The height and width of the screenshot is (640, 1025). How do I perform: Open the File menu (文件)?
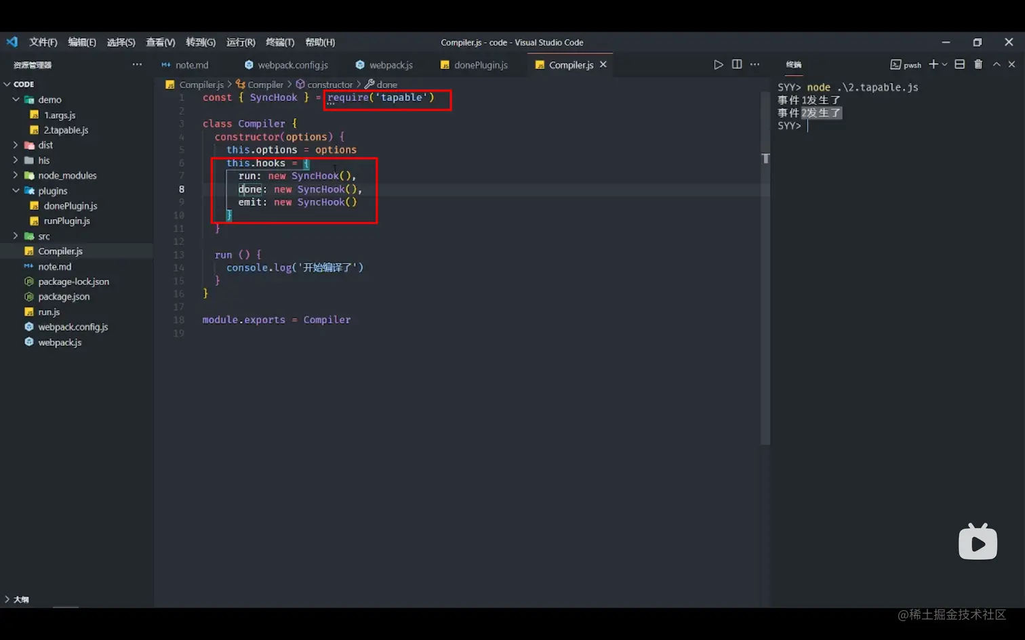43,42
